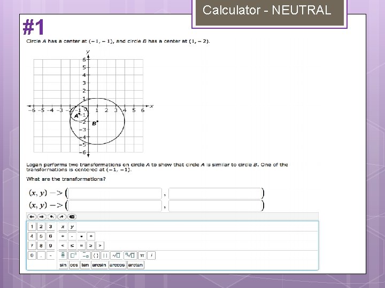
Task: Insert a subscript template
Action: click(86, 255)
